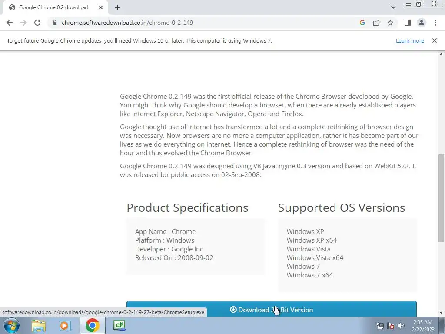Click the page's vertical scrollbar thumb
This screenshot has height=334, width=445.
441,198
